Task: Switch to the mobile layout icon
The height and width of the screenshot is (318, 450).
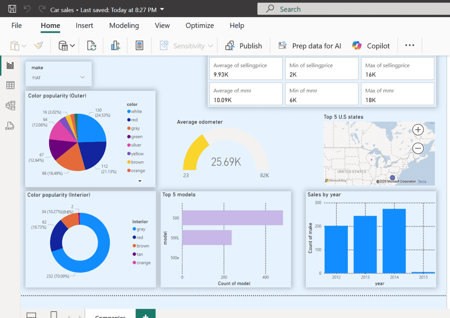Action: 54,314
